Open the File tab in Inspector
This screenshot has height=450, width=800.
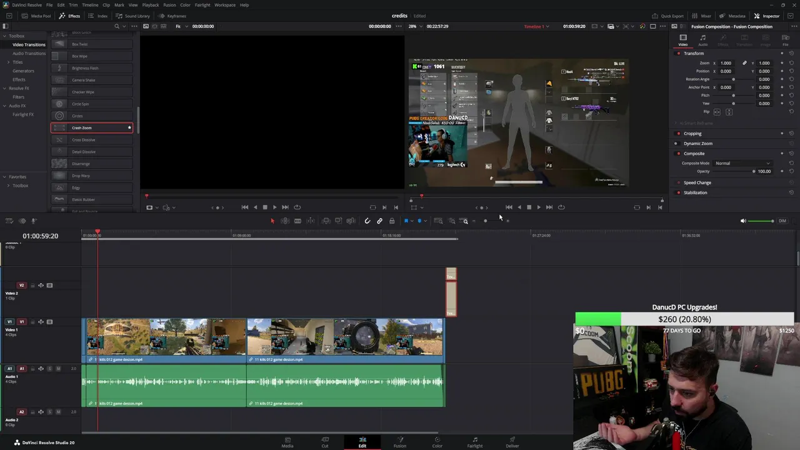(786, 41)
